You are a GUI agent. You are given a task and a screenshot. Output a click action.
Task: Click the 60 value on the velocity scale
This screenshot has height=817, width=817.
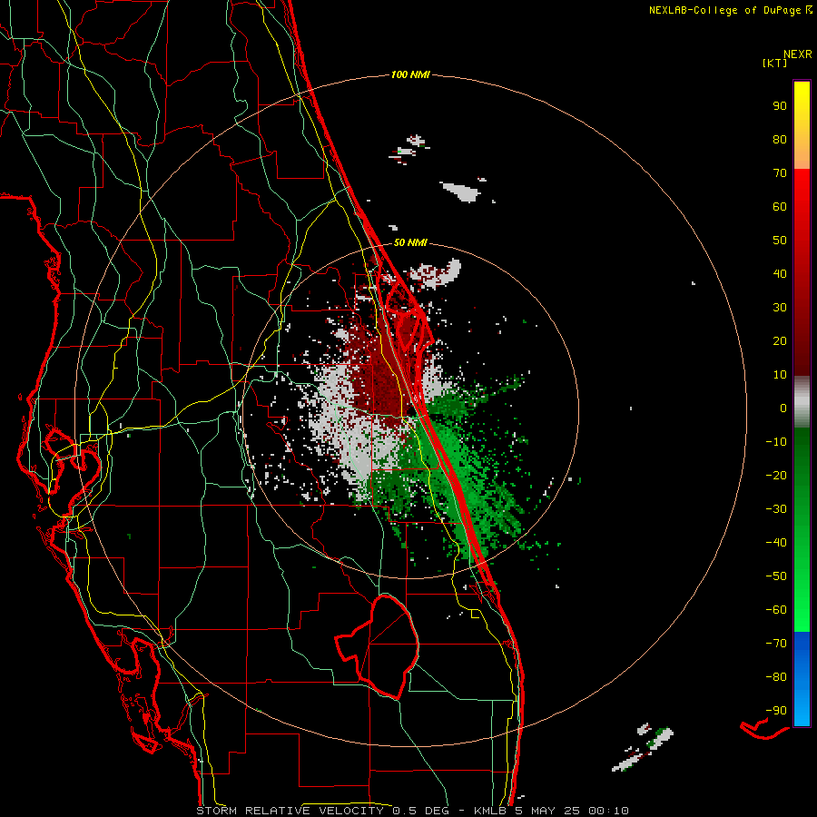pos(780,206)
